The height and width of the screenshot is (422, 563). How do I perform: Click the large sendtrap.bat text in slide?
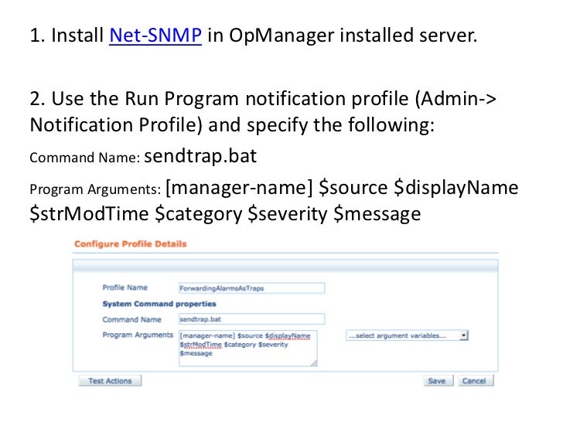[x=200, y=156]
